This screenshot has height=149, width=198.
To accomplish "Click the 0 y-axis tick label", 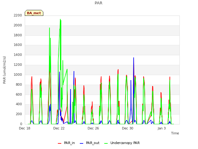I will click(x=21, y=124).
